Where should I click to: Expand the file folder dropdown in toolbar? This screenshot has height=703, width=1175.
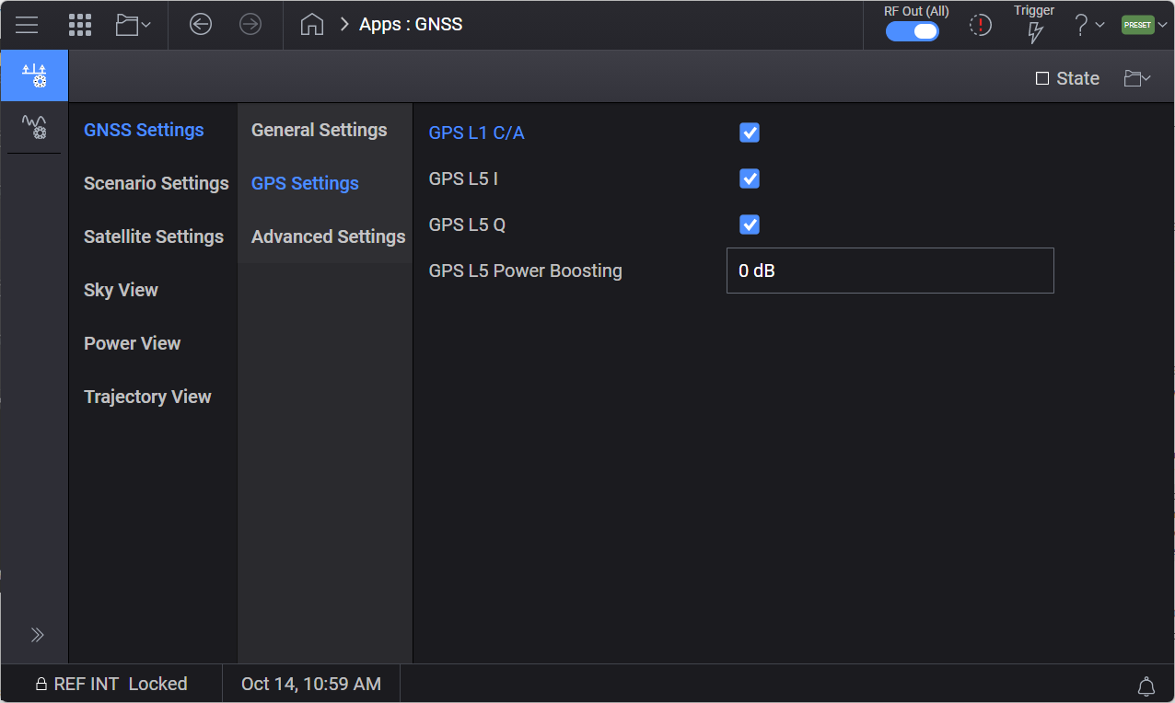point(134,25)
